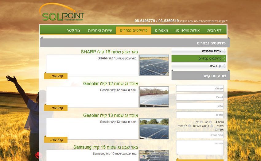Open the Ohad 13 kilo Gesolar thumbnail
Viewport: 261px width, 161px height.
[154, 129]
